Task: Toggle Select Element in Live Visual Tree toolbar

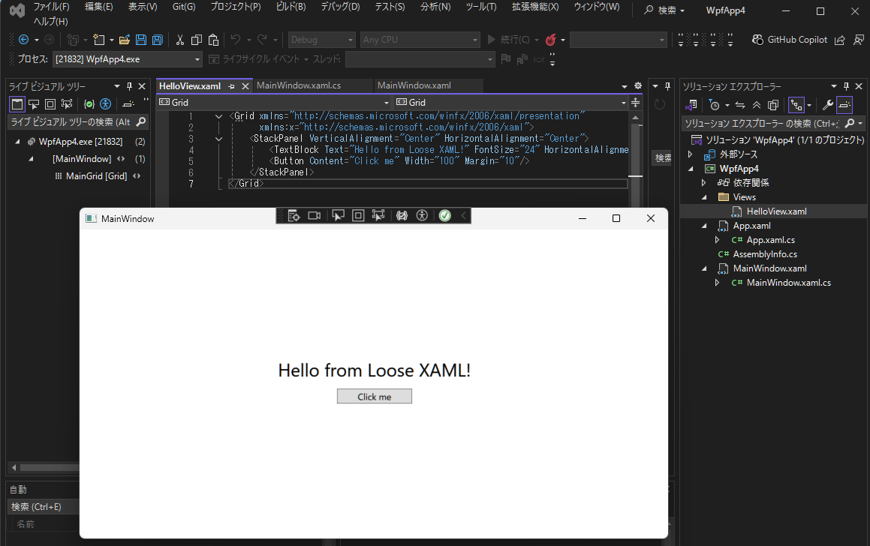Action: tap(34, 104)
